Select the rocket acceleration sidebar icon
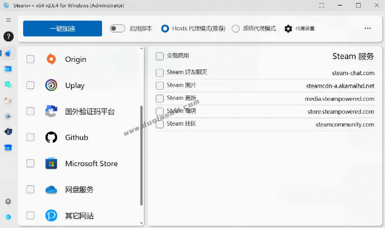Image resolution: width=385 pixels, height=228 pixels. [x=8, y=53]
